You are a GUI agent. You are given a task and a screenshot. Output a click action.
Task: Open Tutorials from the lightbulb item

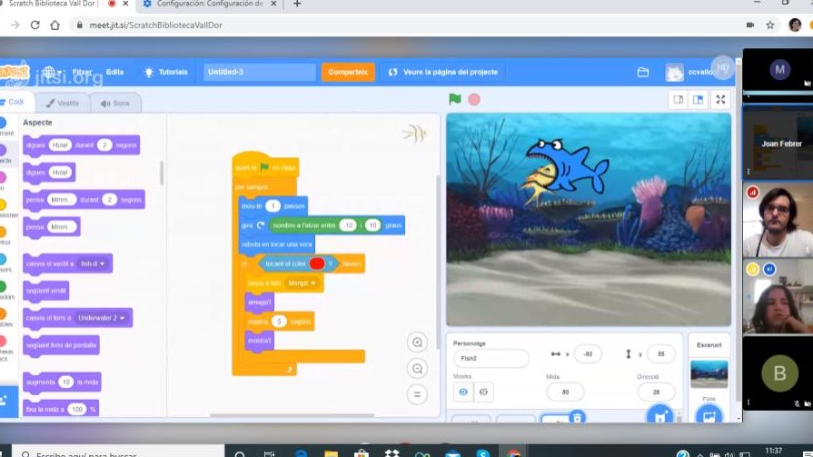[x=166, y=72]
